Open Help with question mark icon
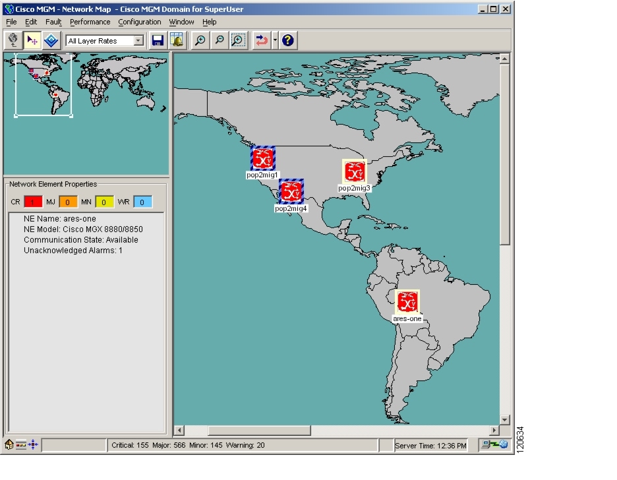This screenshot has width=617, height=480. point(287,40)
